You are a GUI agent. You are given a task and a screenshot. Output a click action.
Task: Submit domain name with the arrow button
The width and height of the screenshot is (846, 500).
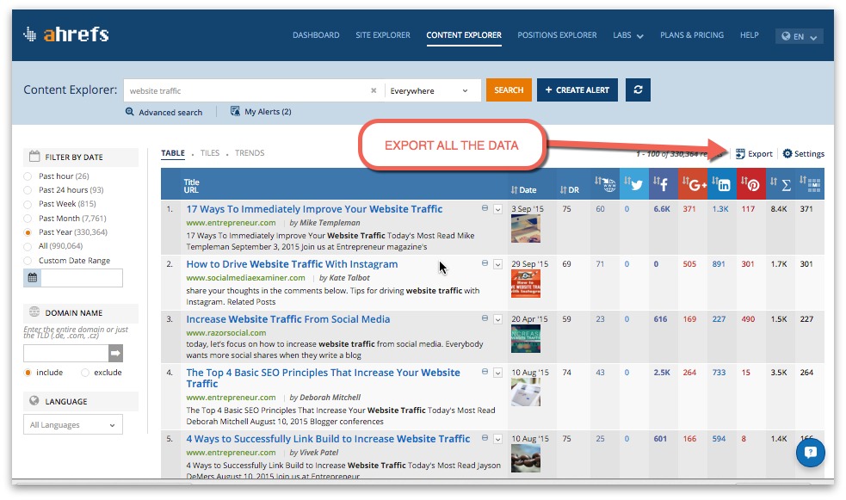[115, 354]
